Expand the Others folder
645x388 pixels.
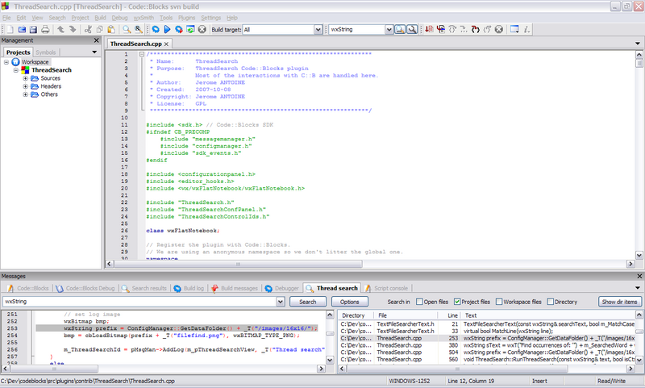tap(25, 94)
